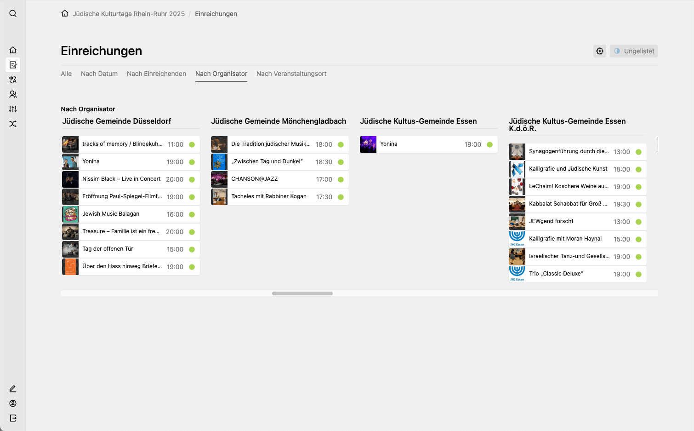Click the Trio „Classic Deluxe“ thumbnail
This screenshot has width=694, height=431.
tap(517, 274)
